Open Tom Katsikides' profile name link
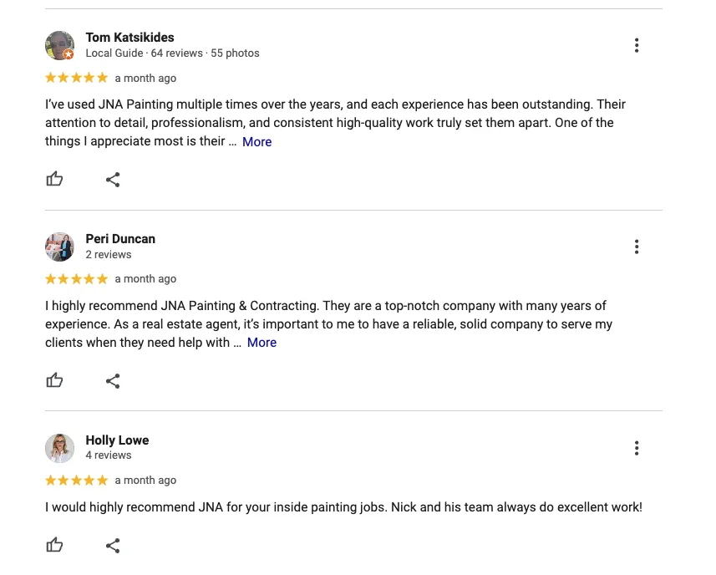 [129, 38]
